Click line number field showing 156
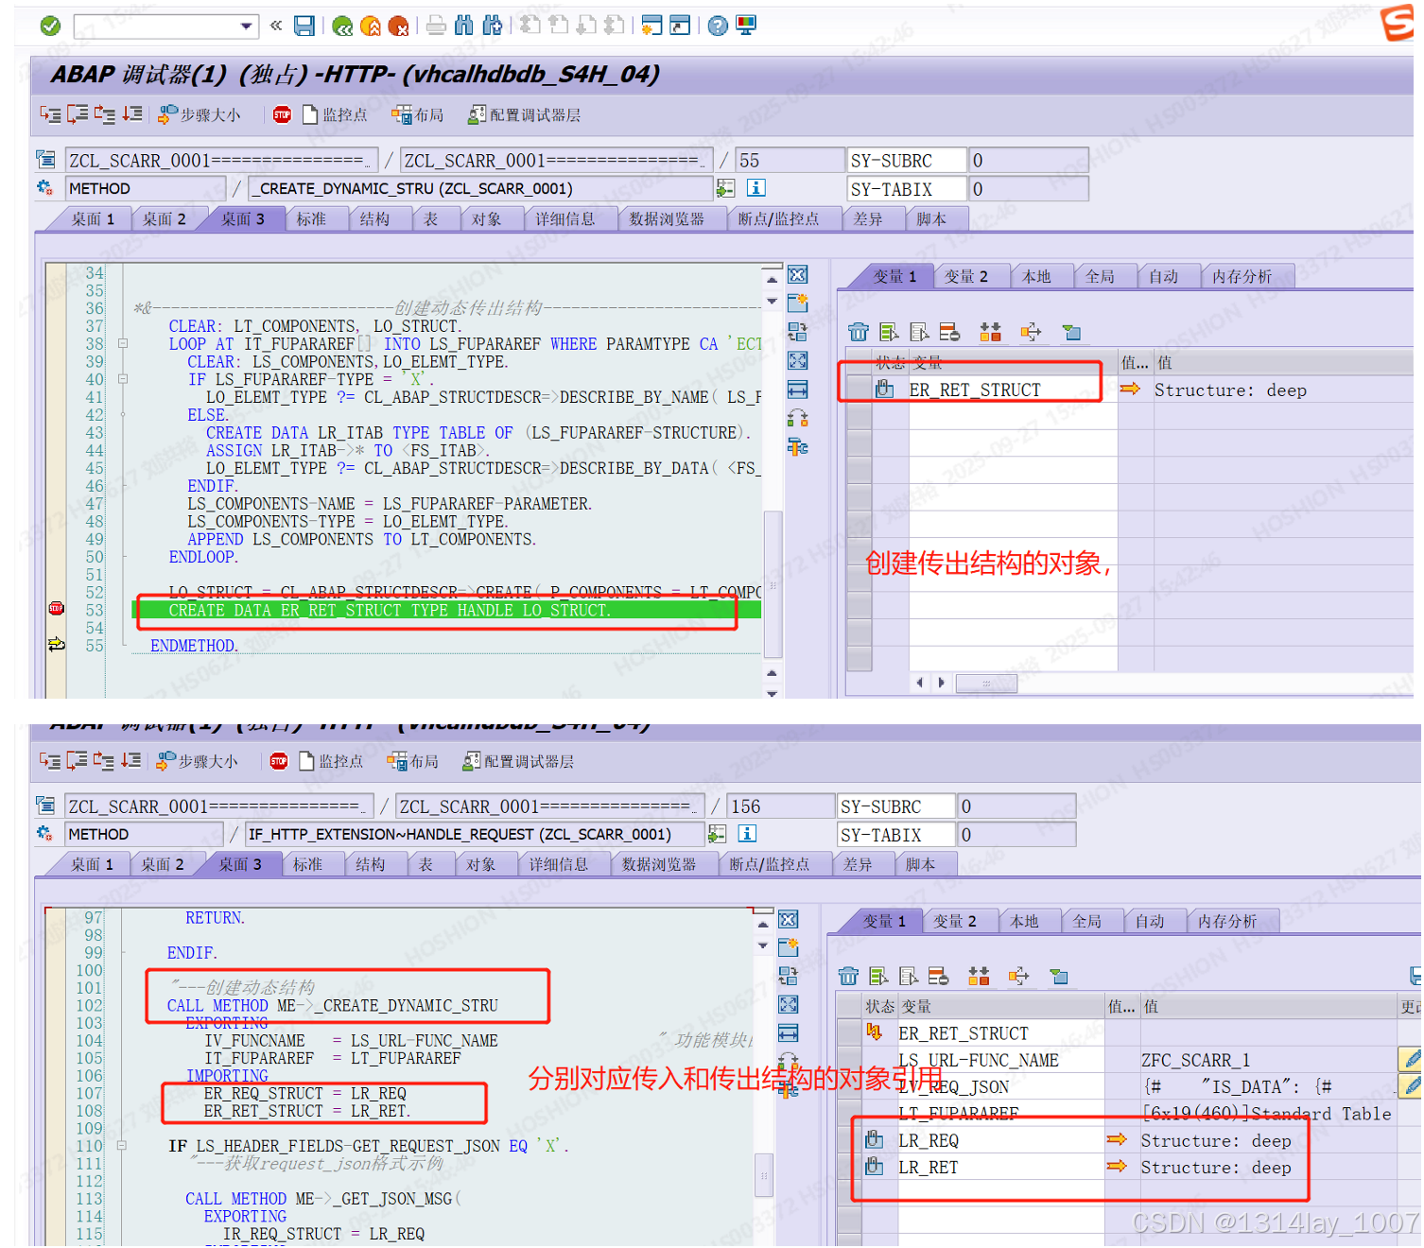 tap(780, 806)
